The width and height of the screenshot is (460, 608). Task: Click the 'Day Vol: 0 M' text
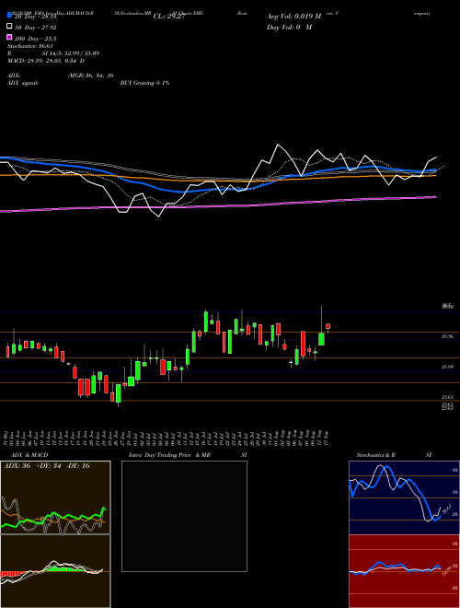point(289,27)
